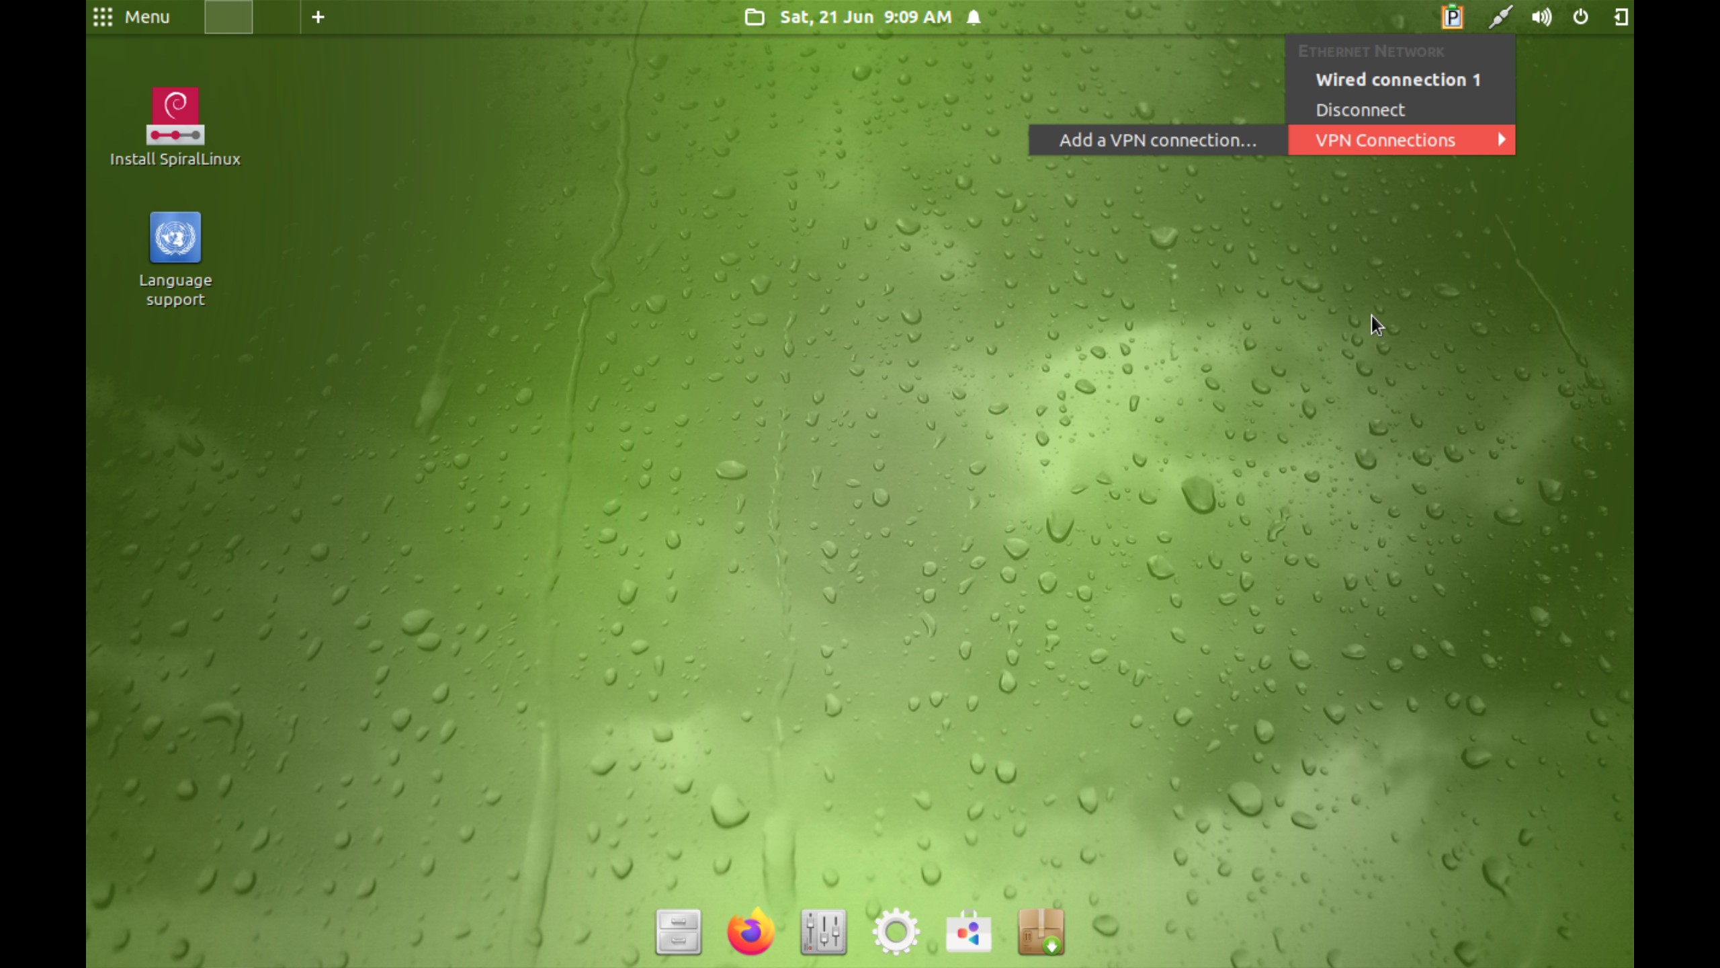Add a new workspace with plus button
The image size is (1720, 968).
(318, 17)
